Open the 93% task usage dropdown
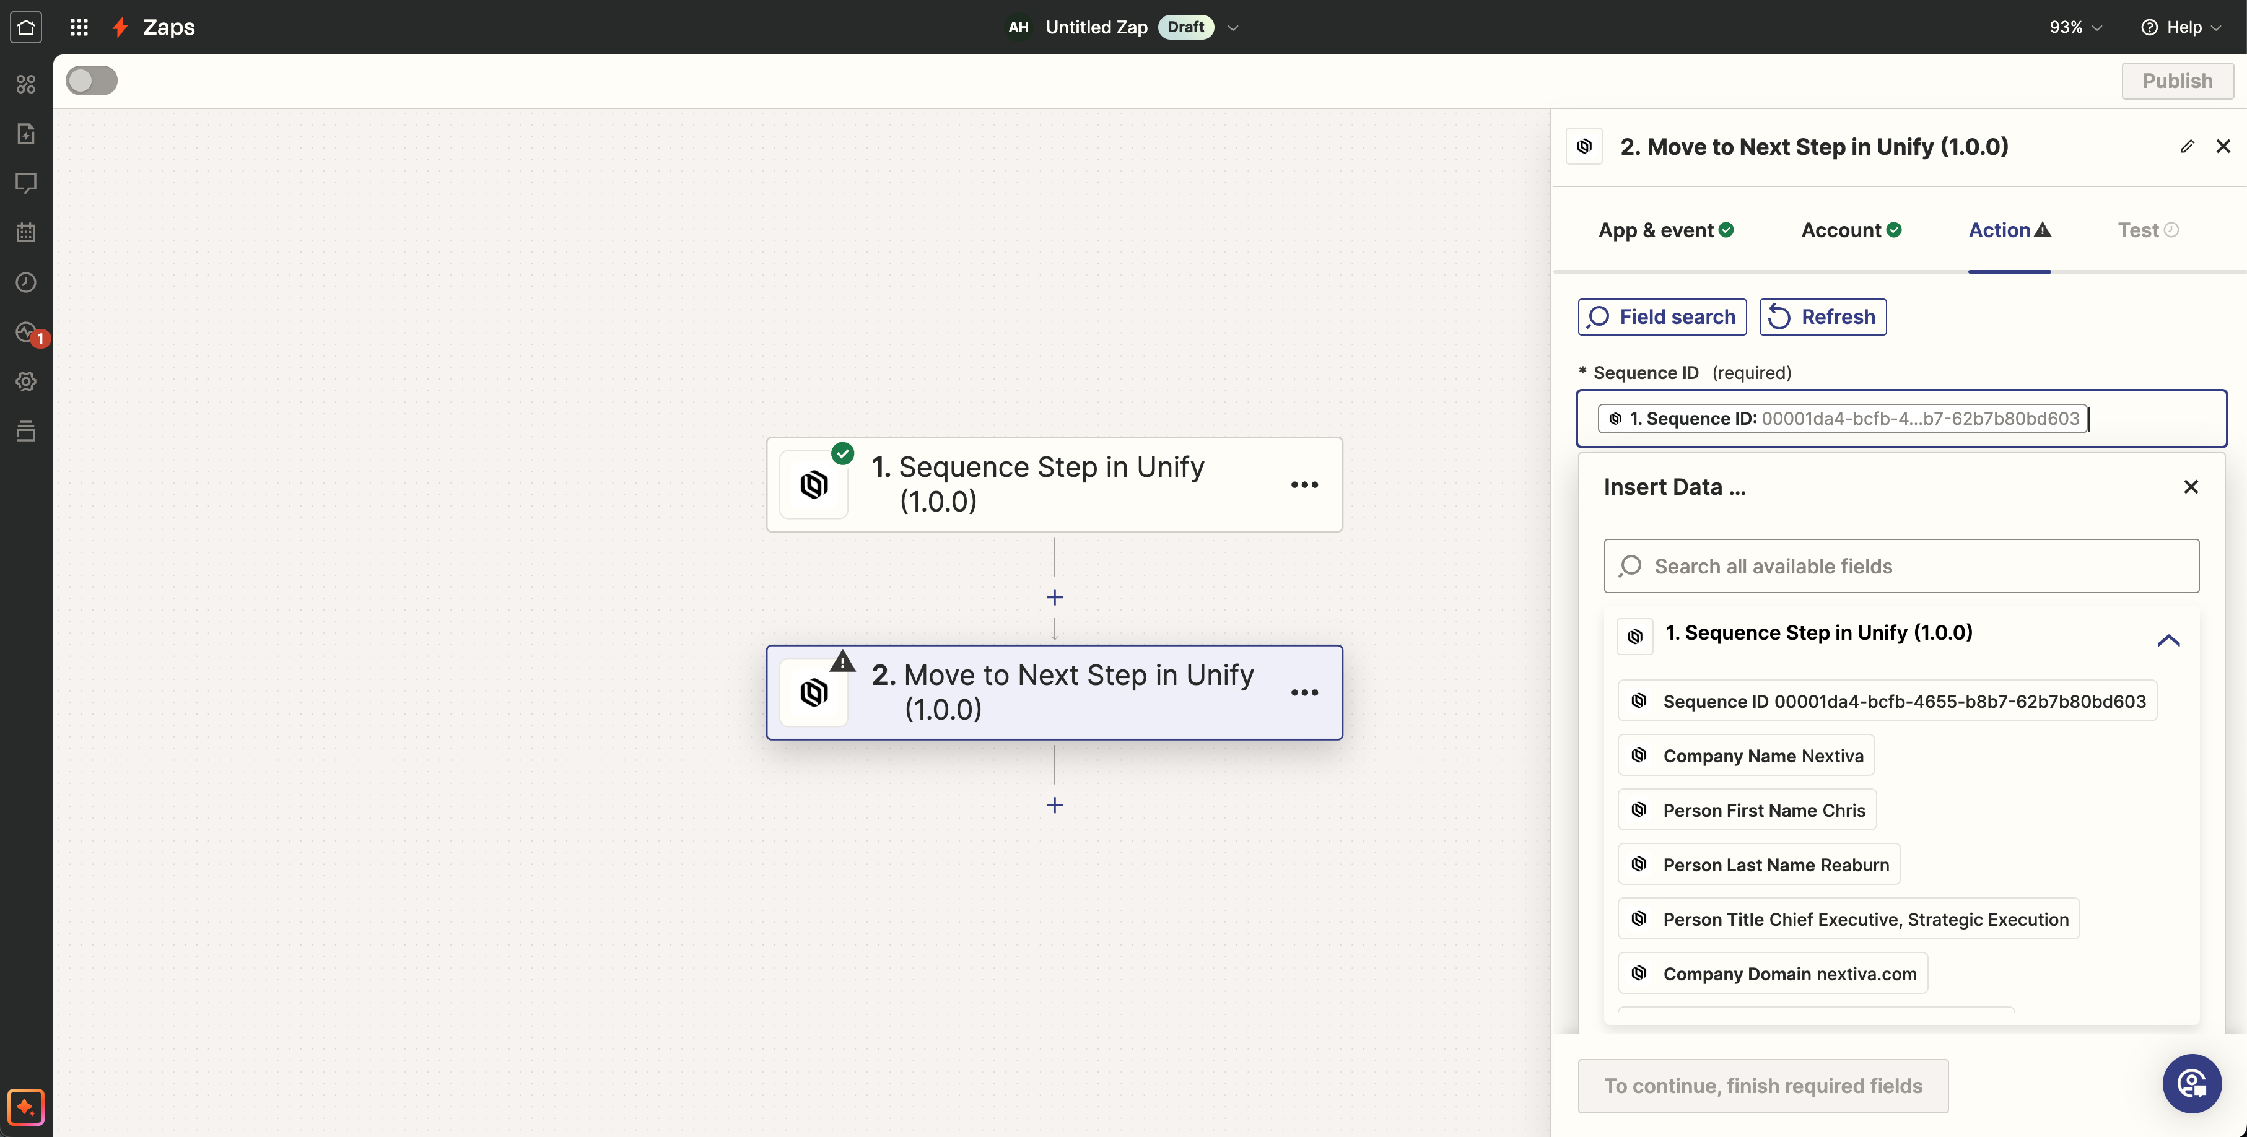The image size is (2247, 1137). (2074, 27)
